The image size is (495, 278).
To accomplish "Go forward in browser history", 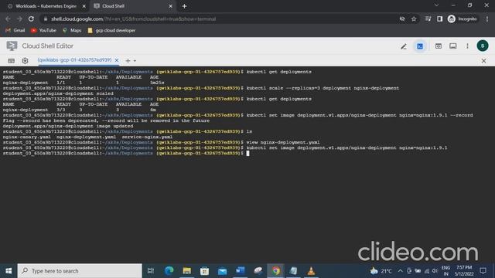I will tap(19, 19).
